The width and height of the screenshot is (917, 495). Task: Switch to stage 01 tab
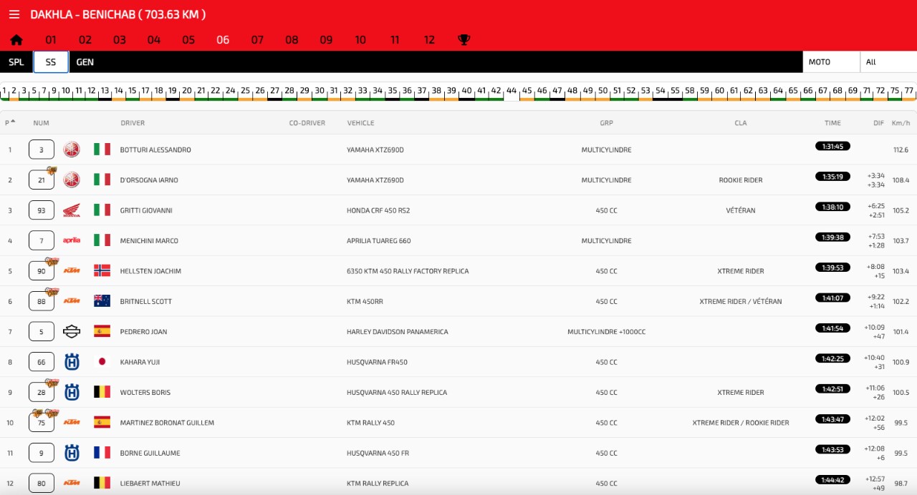[x=51, y=40]
